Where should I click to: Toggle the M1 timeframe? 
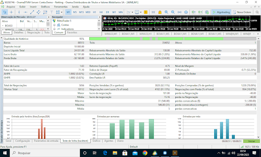pos(68,12)
